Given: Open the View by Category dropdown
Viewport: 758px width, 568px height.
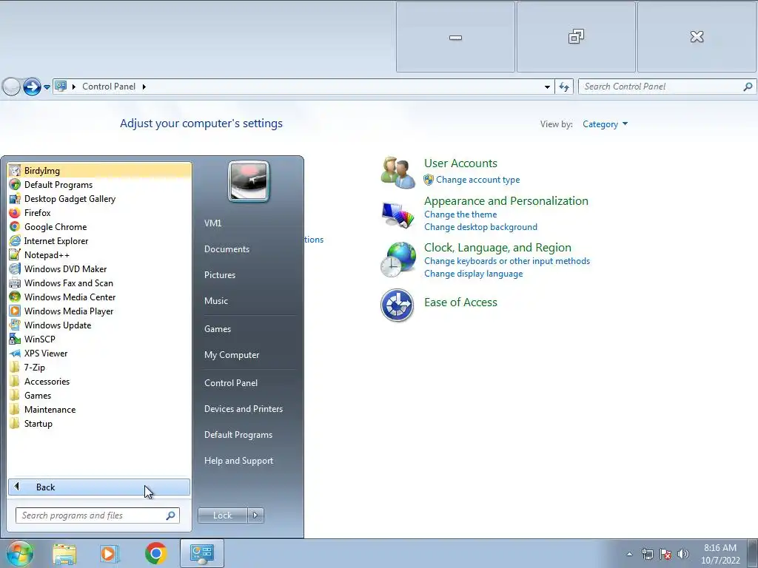Looking at the screenshot, I should point(605,124).
